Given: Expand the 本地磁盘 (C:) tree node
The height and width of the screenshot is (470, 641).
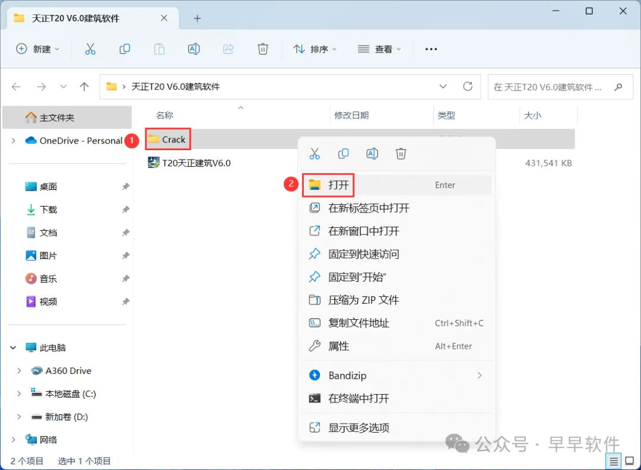Looking at the screenshot, I should click(x=19, y=393).
